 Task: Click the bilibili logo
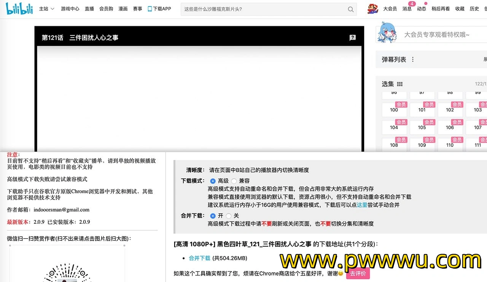pos(19,9)
